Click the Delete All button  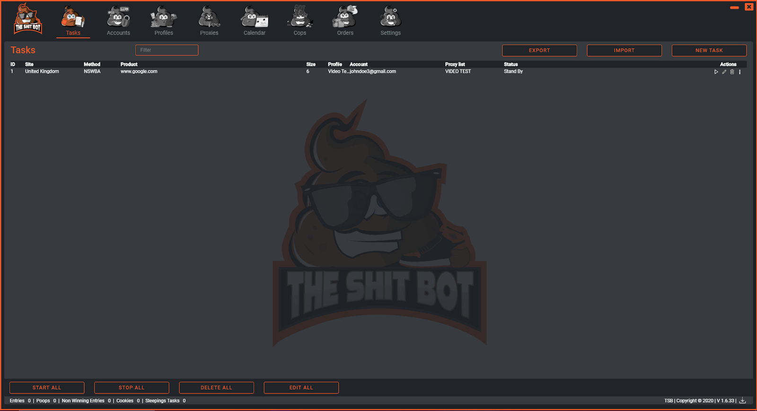tap(216, 388)
